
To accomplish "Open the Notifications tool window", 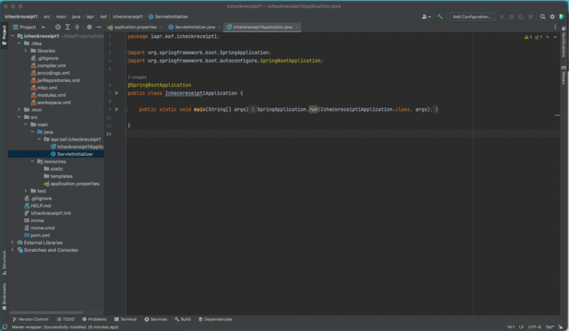I will point(563,42).
